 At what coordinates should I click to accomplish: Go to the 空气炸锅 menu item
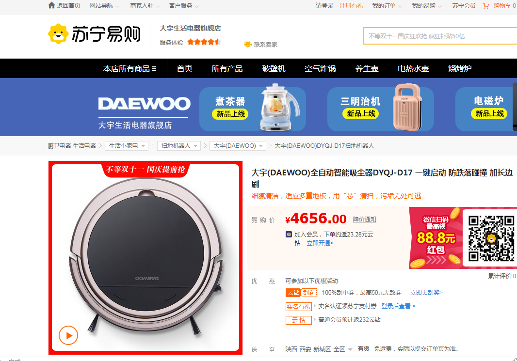320,68
